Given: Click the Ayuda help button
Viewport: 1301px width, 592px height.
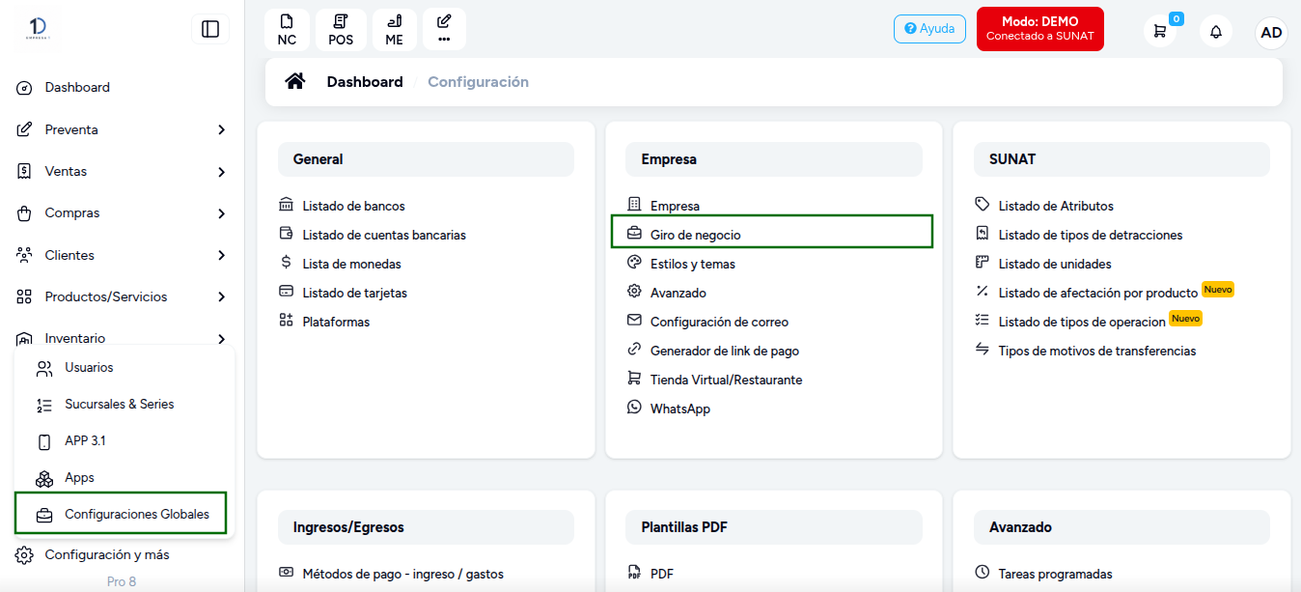Looking at the screenshot, I should (929, 29).
